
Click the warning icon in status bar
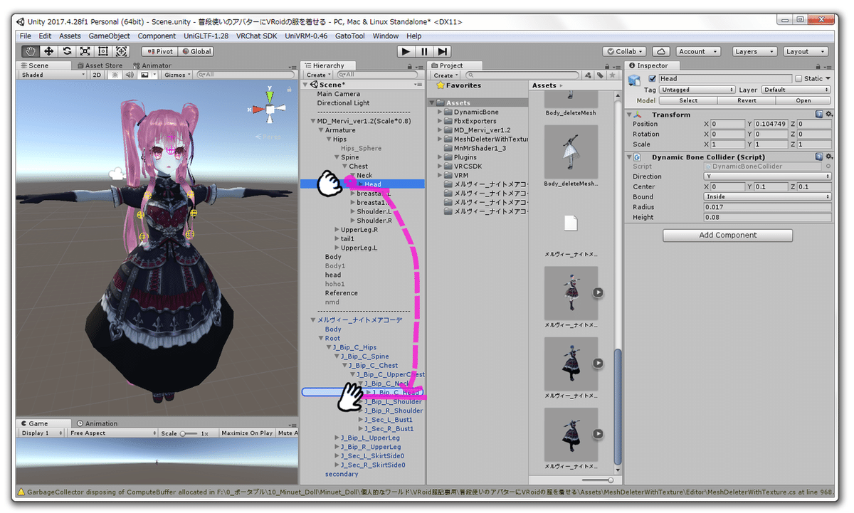[x=21, y=492]
